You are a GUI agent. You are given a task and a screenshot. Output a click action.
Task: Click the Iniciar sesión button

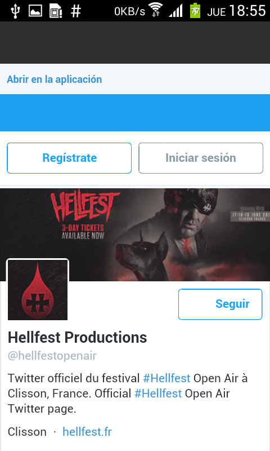click(x=201, y=158)
